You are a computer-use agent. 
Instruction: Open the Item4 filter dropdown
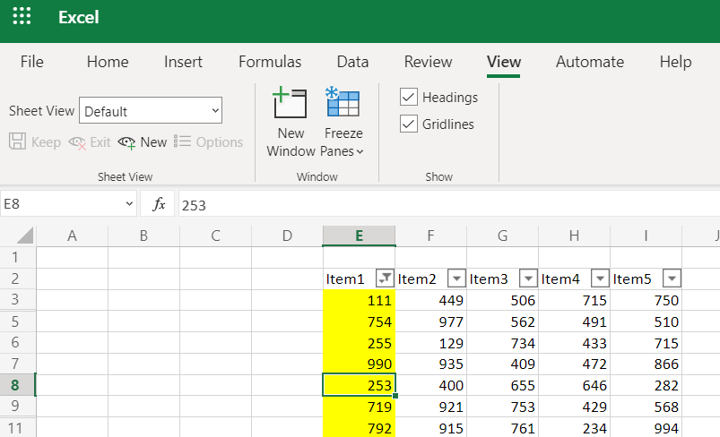coord(600,278)
